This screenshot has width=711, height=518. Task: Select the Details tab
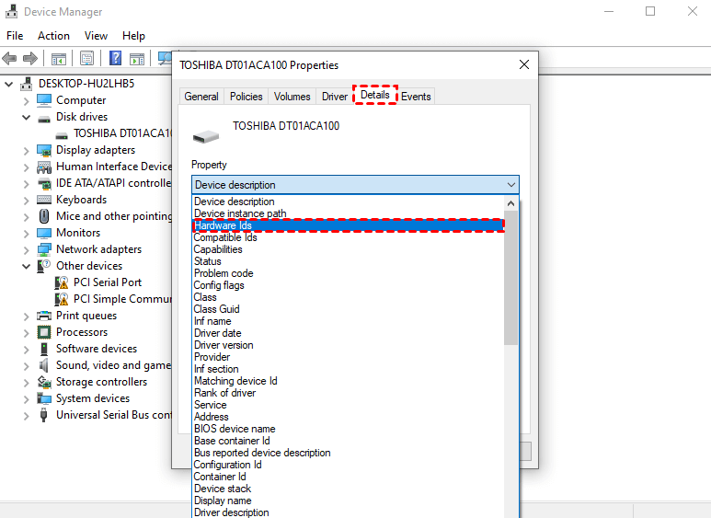click(375, 95)
